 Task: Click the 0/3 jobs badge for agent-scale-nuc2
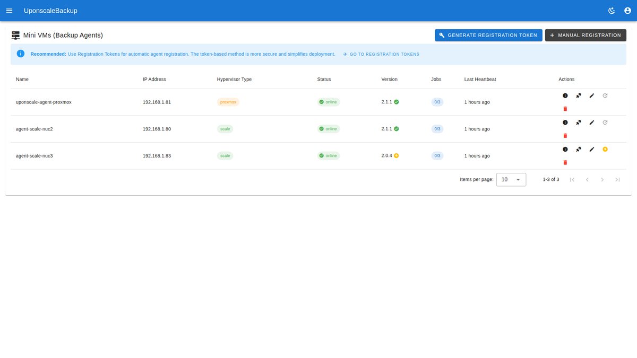coord(437,129)
